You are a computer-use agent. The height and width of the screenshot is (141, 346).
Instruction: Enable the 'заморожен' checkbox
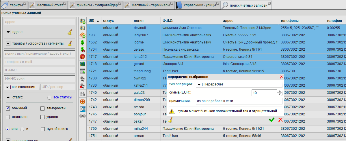(43, 108)
